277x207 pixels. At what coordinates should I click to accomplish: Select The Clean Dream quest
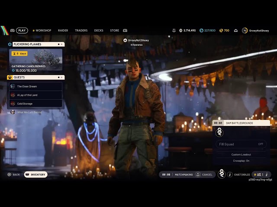(35, 86)
